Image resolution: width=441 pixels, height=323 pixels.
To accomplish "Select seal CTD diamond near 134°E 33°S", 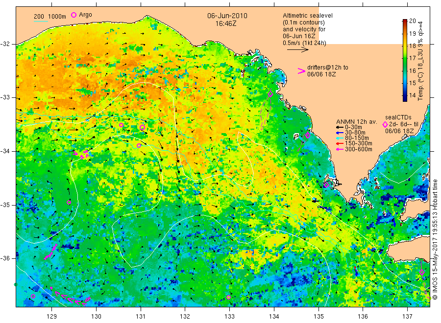I will click(270, 94).
